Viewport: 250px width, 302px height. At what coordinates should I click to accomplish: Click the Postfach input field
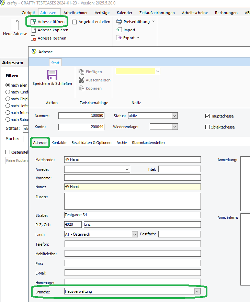coord(180,234)
